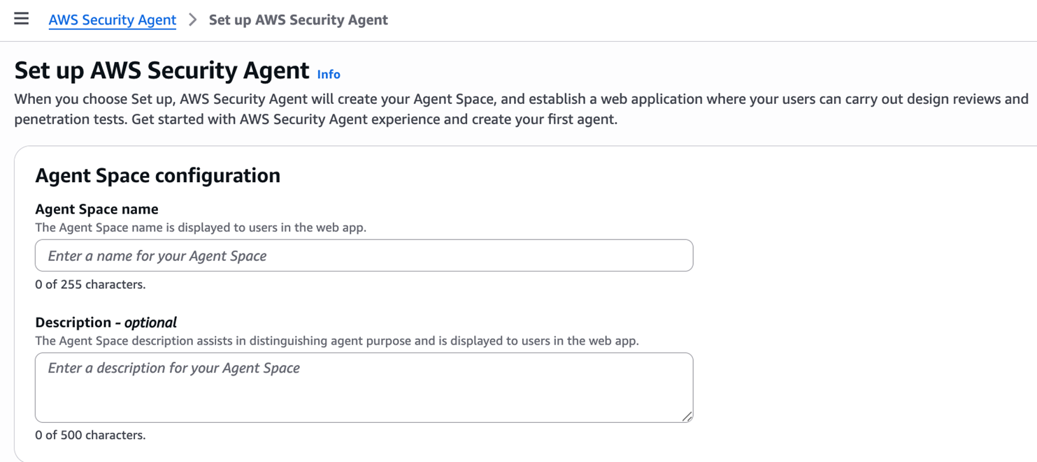Viewport: 1037px width, 462px height.
Task: Click the Agent Space configuration heading
Action: point(157,175)
